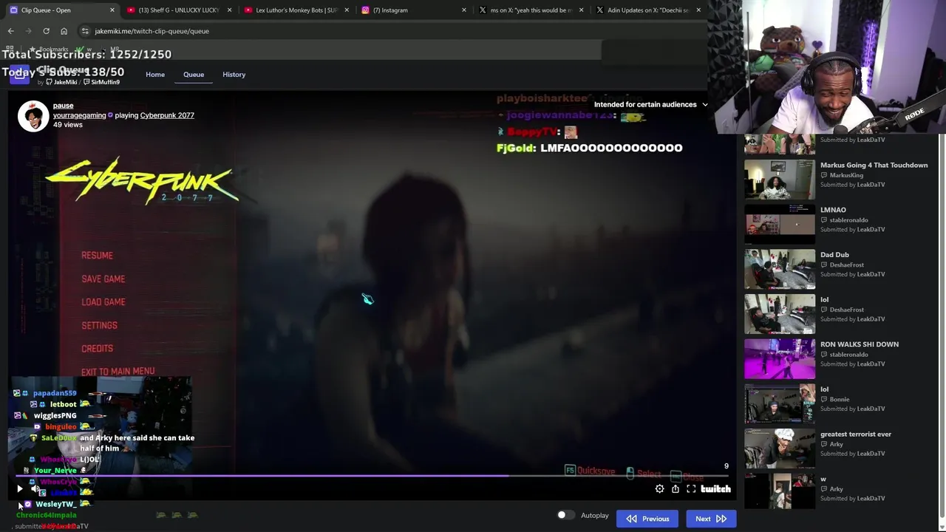Enter fullscreen on the clip player

pyautogui.click(x=691, y=488)
